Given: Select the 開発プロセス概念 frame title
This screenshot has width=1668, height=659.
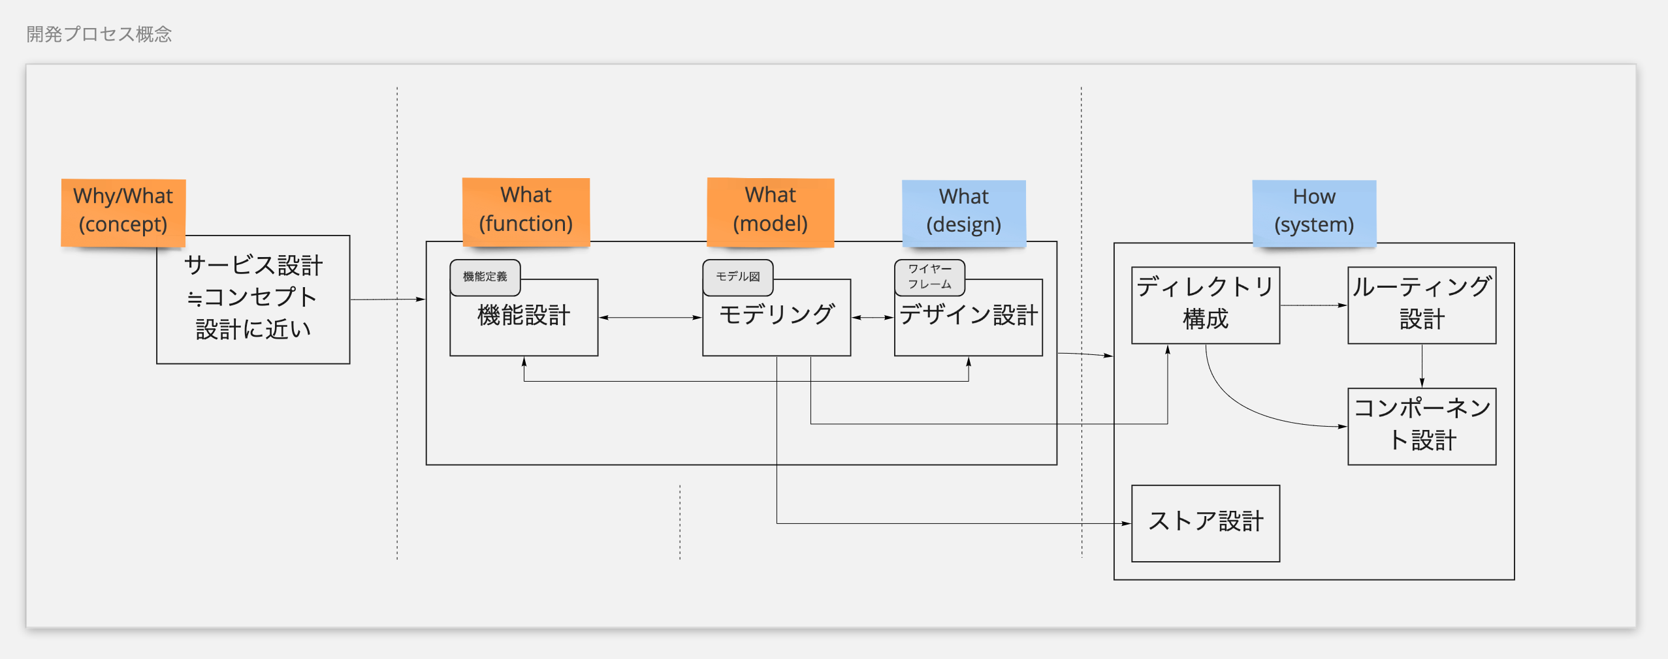Looking at the screenshot, I should point(99,34).
